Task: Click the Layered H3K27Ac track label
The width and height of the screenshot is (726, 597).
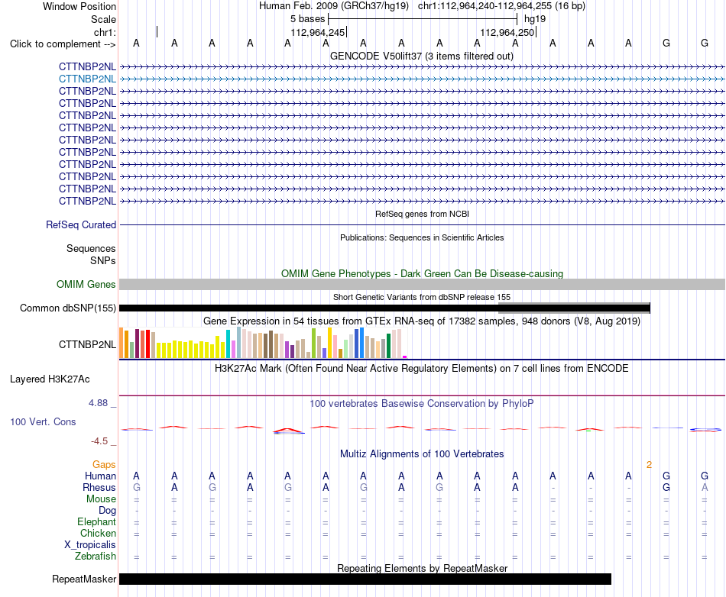Action: [50, 379]
